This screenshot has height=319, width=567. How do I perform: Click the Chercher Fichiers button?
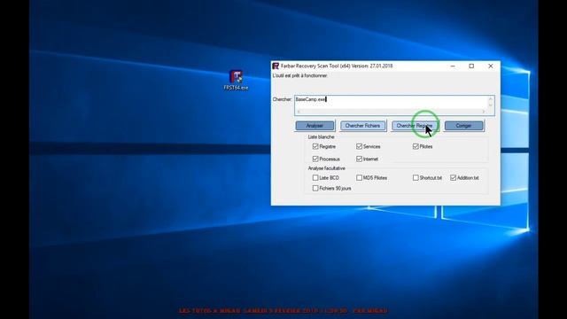point(362,126)
